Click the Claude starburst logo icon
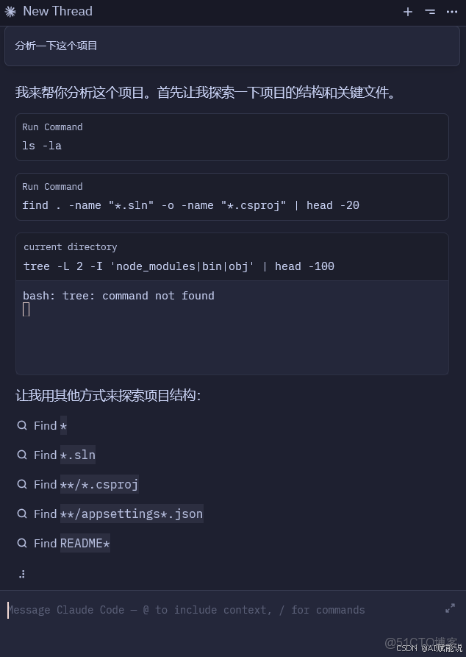Screen dimensions: 466x657 [10, 12]
